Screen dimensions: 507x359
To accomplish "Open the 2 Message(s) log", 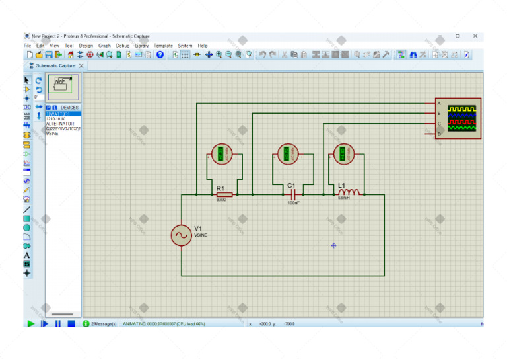I will 100,324.
